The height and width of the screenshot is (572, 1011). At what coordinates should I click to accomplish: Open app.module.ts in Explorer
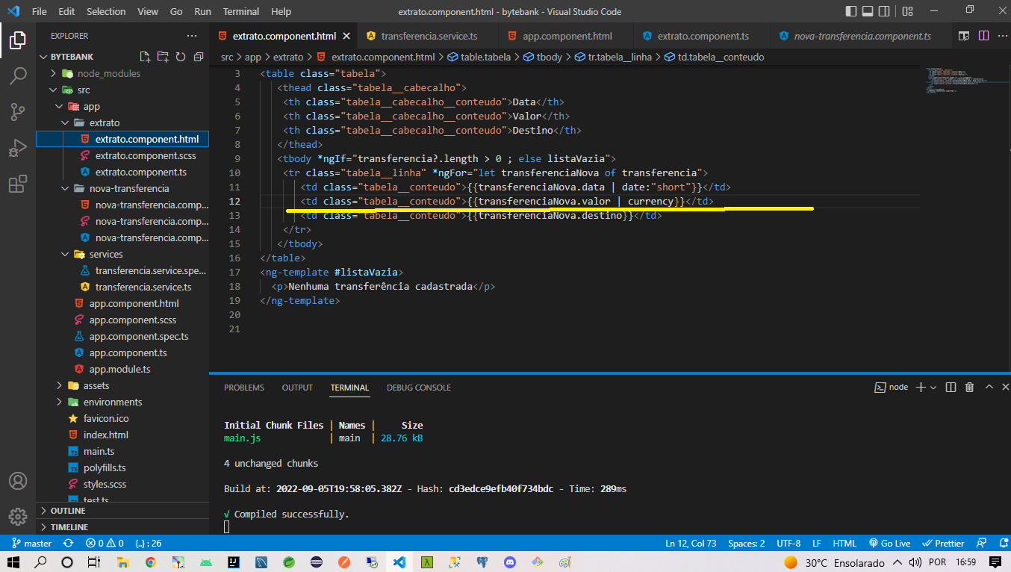click(x=119, y=369)
